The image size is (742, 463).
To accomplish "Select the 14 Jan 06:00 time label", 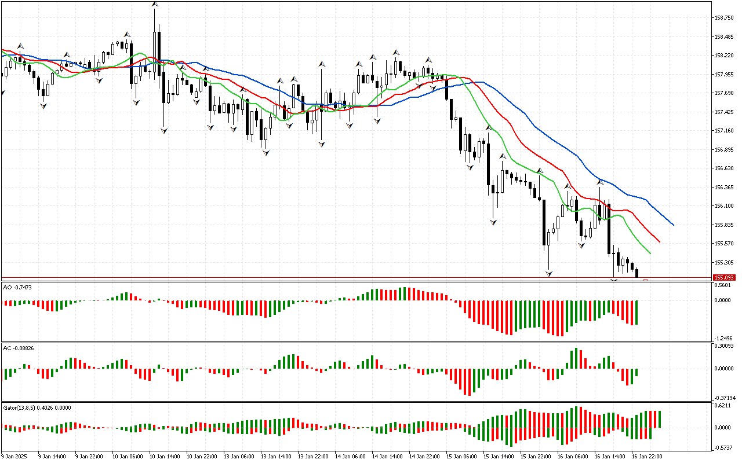I will (350, 456).
